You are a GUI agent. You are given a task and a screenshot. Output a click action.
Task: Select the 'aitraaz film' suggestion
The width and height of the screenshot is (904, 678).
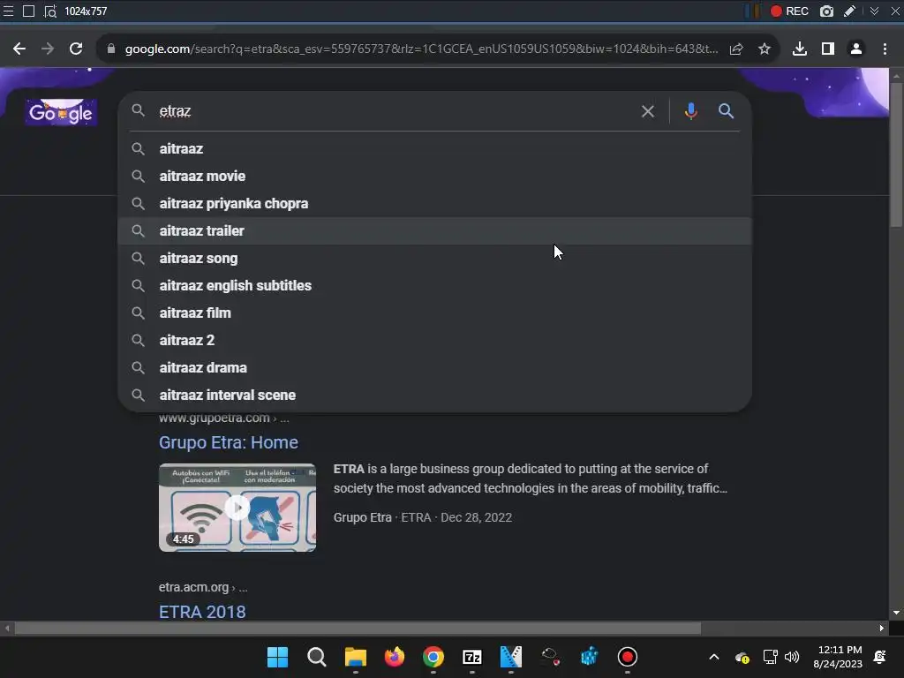pyautogui.click(x=434, y=313)
